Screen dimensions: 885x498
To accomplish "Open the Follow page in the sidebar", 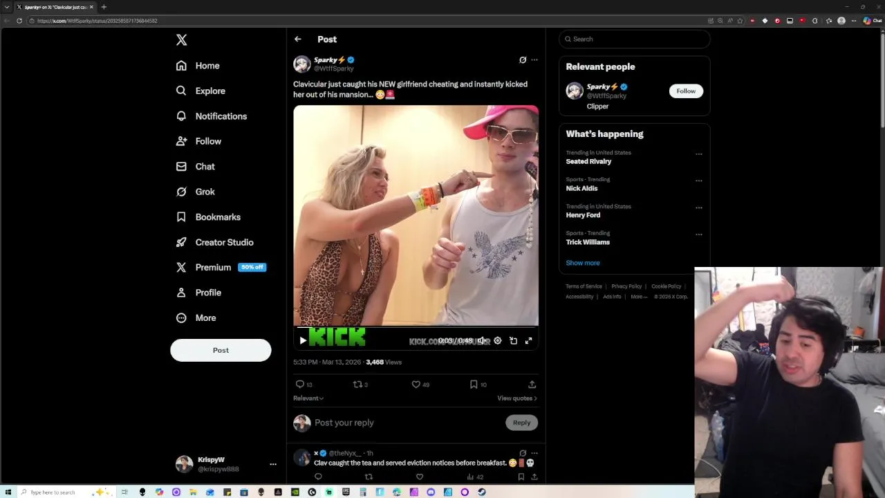I will [x=198, y=141].
